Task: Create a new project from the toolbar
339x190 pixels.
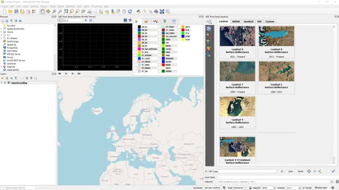Action: 4,12
